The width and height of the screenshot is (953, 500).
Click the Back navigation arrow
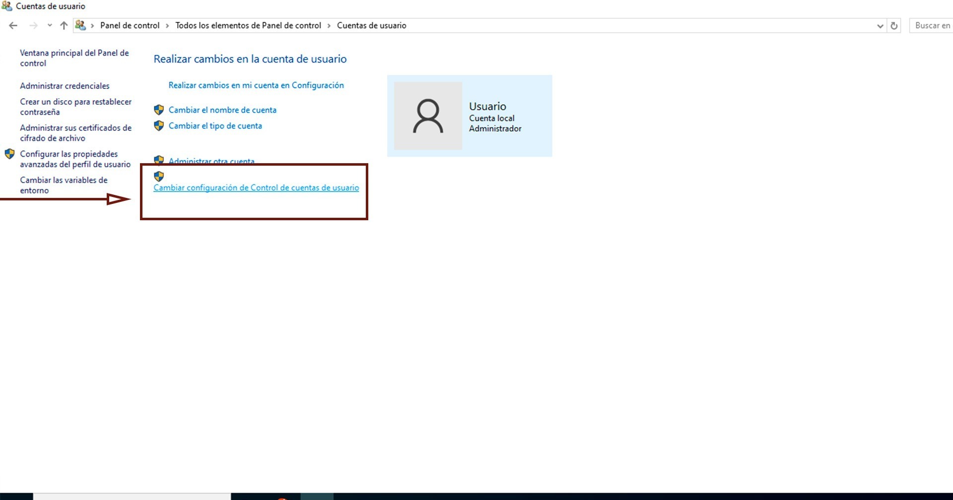13,26
